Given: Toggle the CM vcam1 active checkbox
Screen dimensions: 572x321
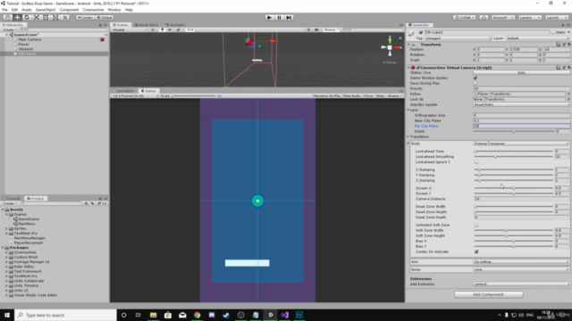Looking at the screenshot, I should pyautogui.click(x=421, y=32).
